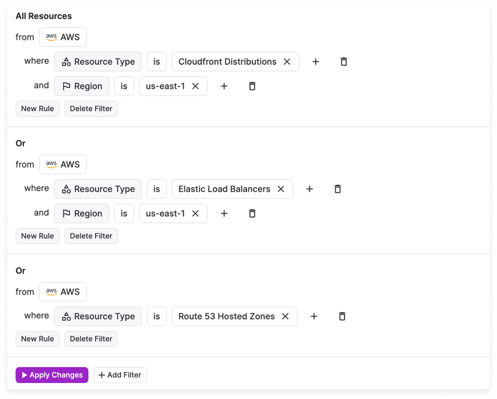Clear us-east-1 from the second filter
497x399 pixels.
(x=195, y=213)
